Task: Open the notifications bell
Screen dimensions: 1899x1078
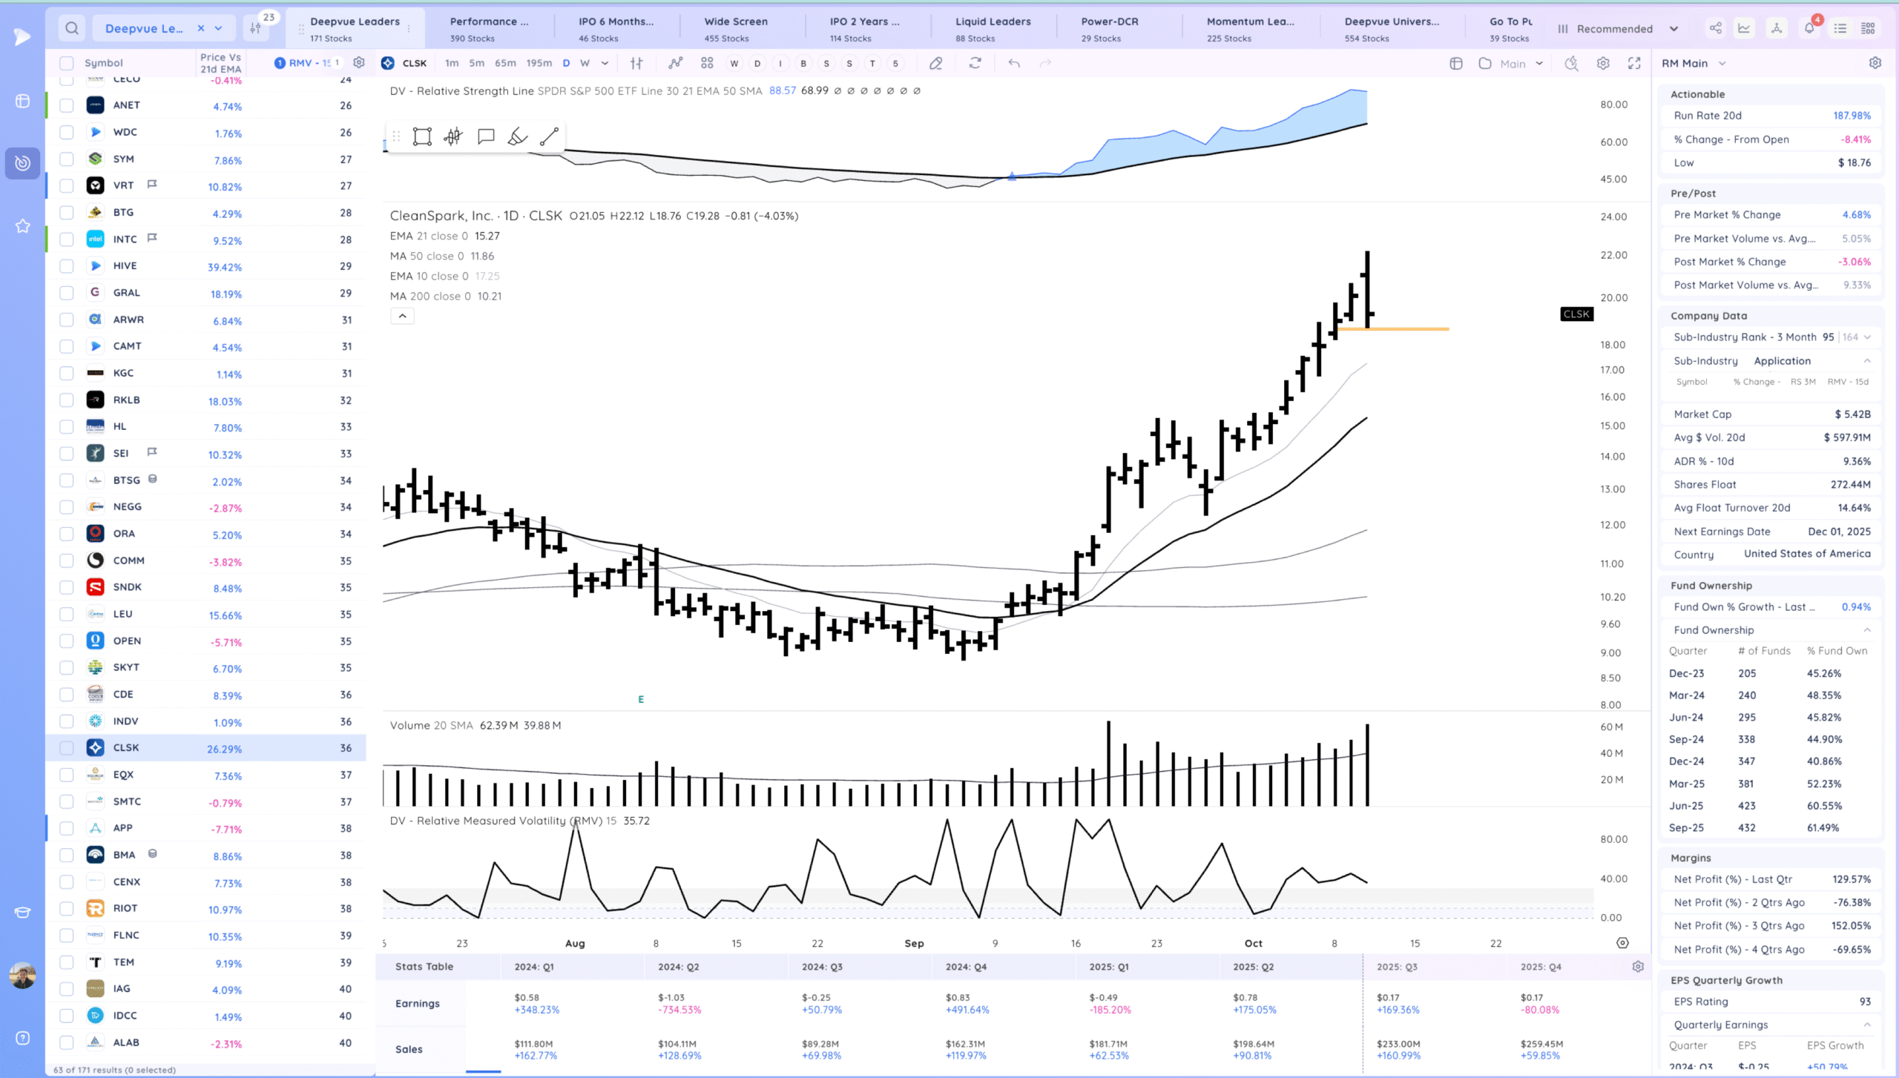Action: click(x=1809, y=28)
